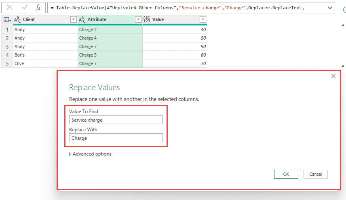
Task: Click the Value To Find field
Action: point(116,120)
